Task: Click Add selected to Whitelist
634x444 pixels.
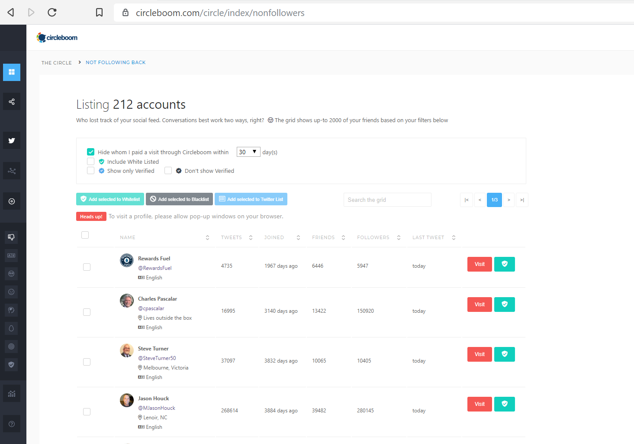Action: [x=110, y=199]
